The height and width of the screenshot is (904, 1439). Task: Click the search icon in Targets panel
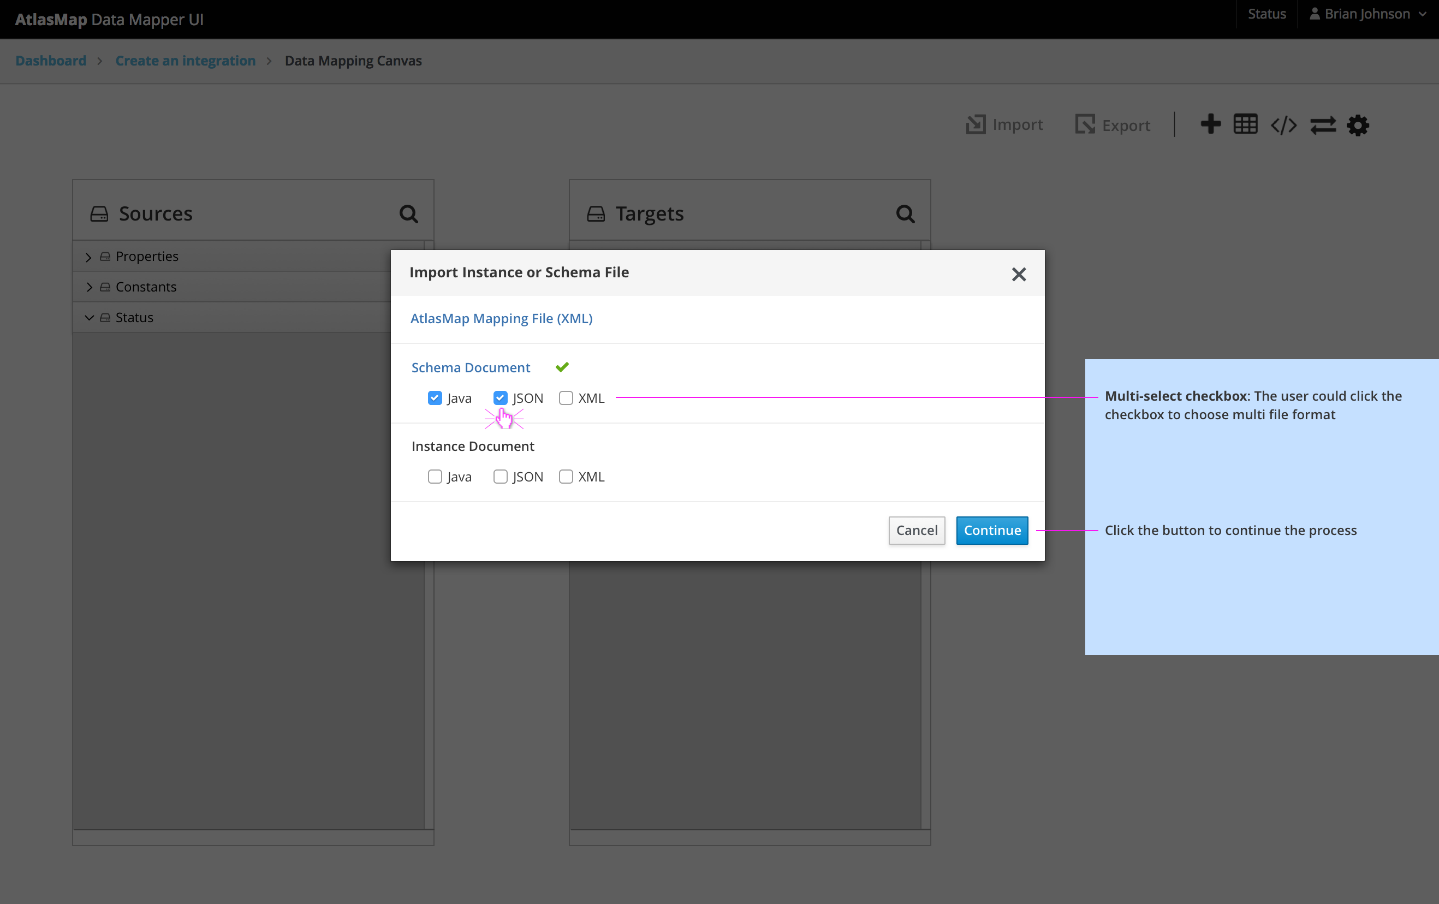click(x=905, y=213)
